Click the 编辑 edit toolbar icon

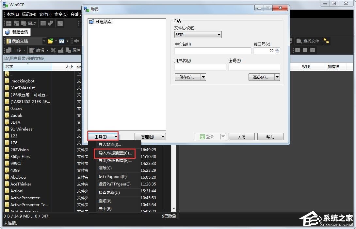click(39, 50)
